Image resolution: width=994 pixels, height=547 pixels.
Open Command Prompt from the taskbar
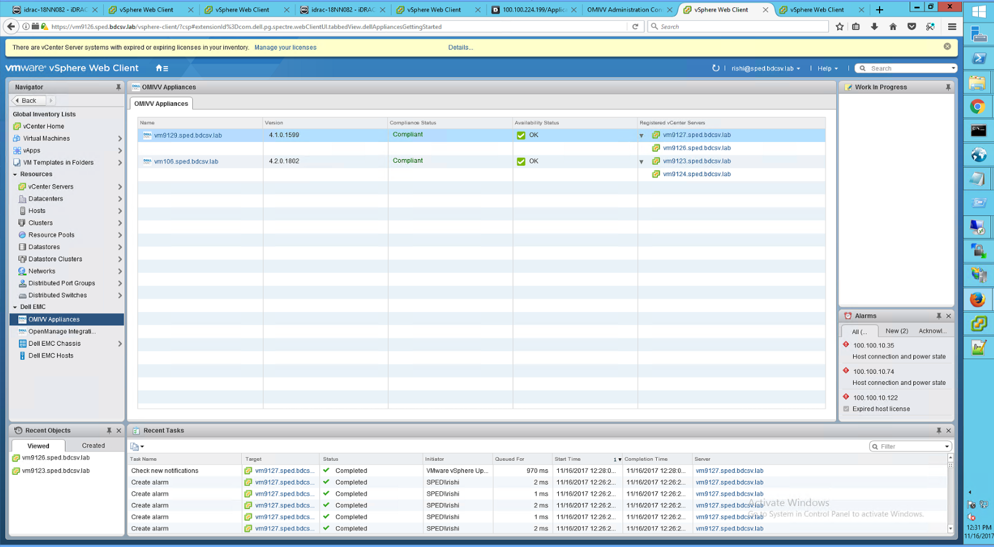click(977, 130)
